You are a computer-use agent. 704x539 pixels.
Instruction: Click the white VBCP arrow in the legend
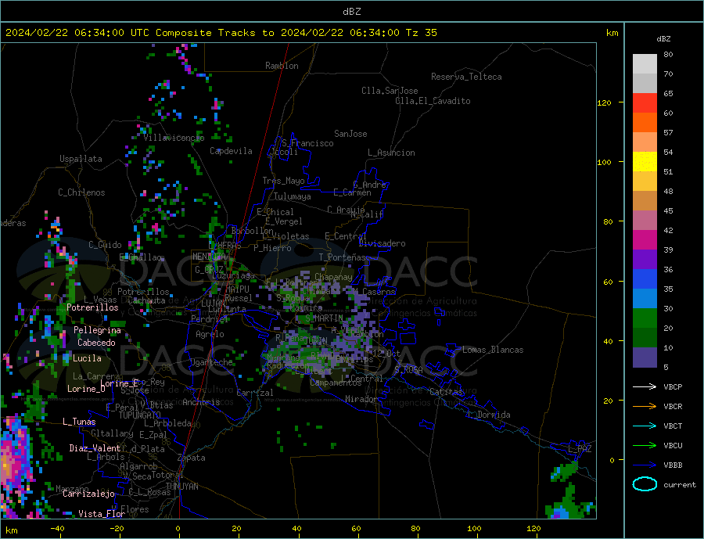coord(645,386)
